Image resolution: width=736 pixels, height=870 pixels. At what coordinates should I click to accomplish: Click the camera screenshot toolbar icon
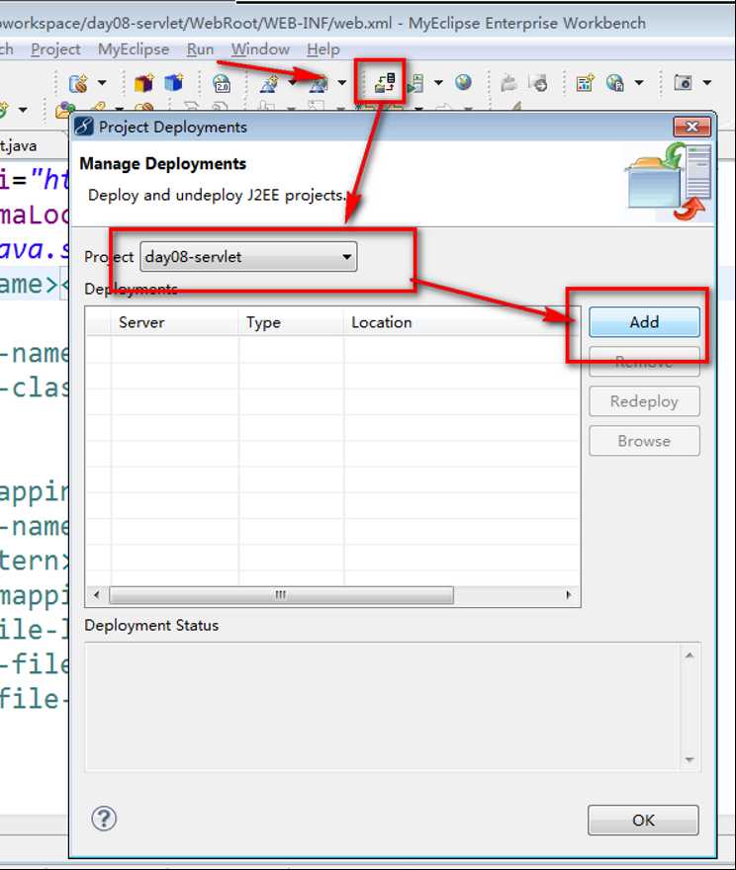click(x=683, y=83)
